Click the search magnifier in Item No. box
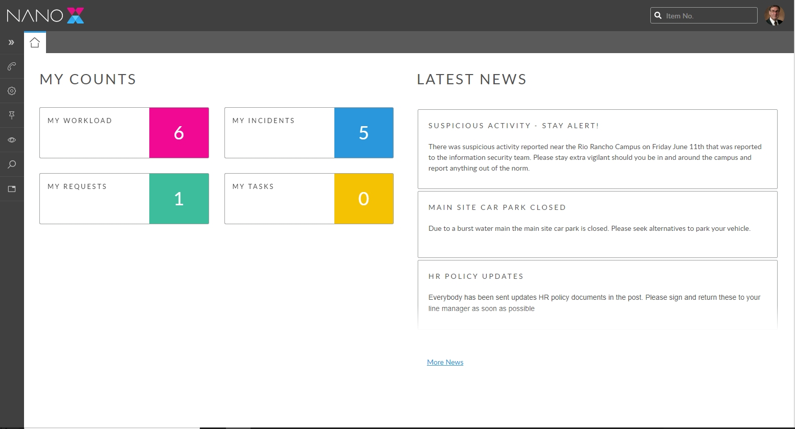 pos(658,16)
